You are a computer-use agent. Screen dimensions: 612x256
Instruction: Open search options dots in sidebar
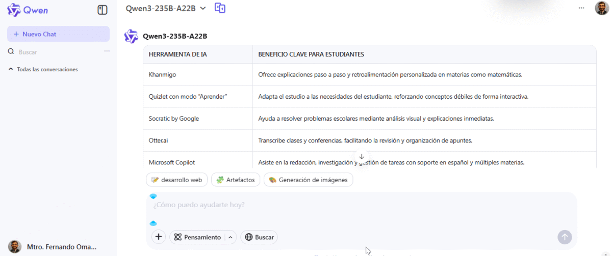pos(107,51)
